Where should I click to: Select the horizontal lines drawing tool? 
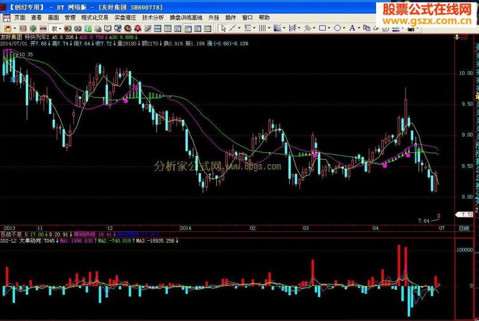[247, 28]
